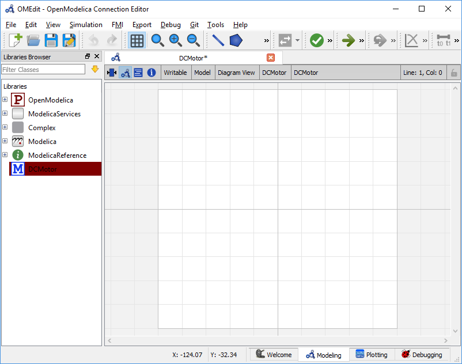Open the Simulation menu
Screen dimensions: 462x364
86,25
